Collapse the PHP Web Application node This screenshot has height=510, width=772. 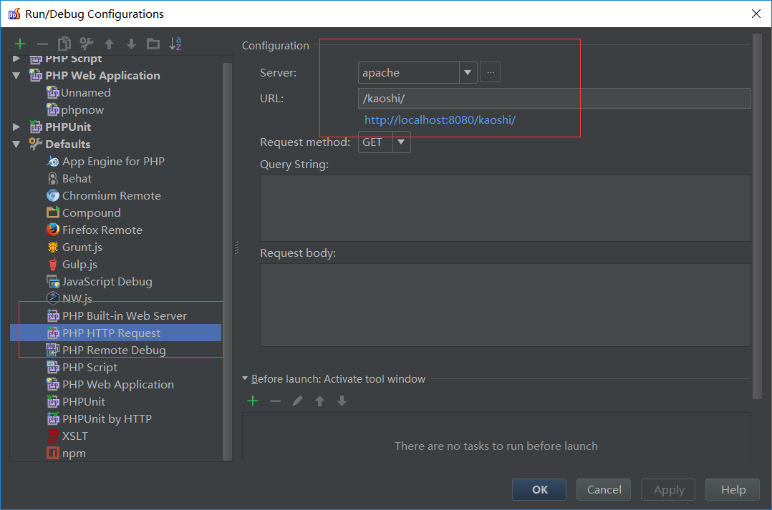16,76
